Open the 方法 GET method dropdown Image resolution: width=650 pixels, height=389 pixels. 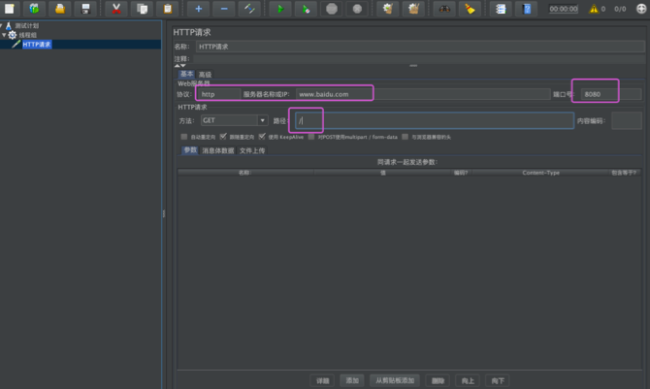coord(235,120)
